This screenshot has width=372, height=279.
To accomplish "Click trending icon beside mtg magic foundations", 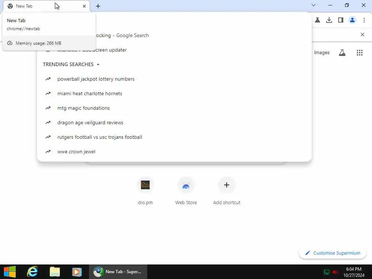I will [48, 108].
